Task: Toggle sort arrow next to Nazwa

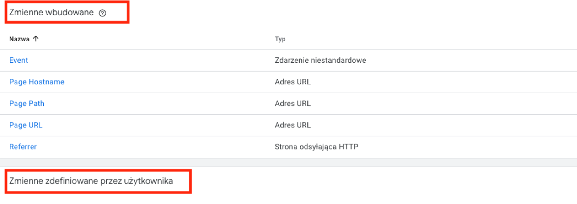Action: coord(35,39)
